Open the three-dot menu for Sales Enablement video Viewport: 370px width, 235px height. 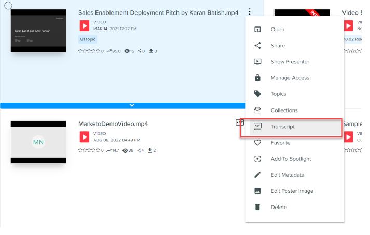click(250, 11)
